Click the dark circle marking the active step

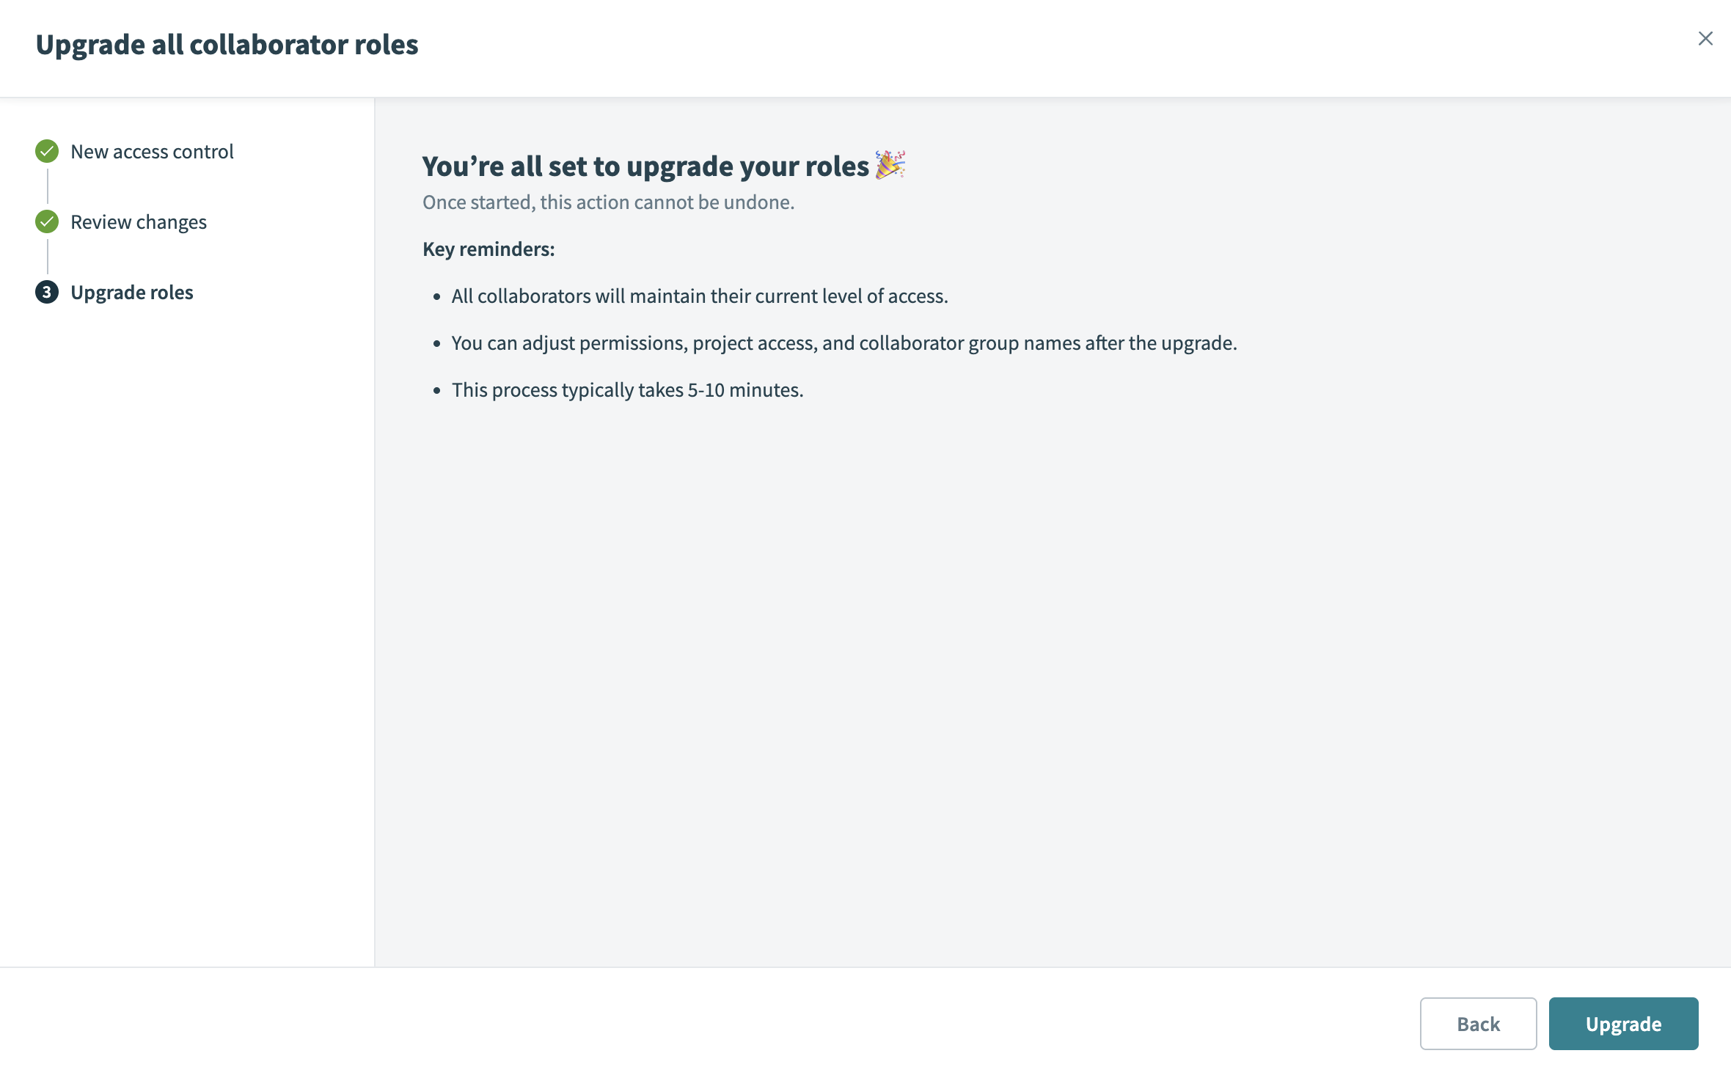[x=47, y=293]
